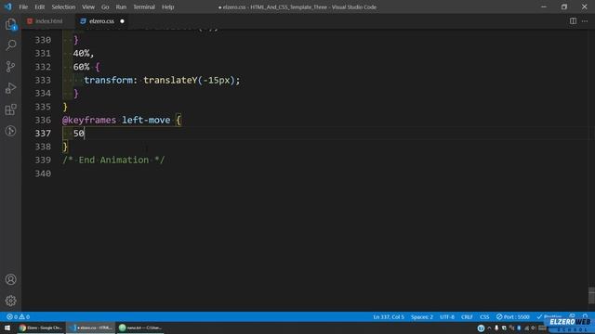Minimize the VS Code window
This screenshot has height=334, width=595.
(x=544, y=6)
